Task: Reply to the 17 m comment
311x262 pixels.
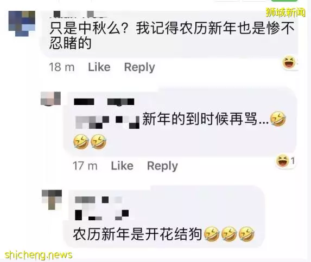Action: point(162,166)
